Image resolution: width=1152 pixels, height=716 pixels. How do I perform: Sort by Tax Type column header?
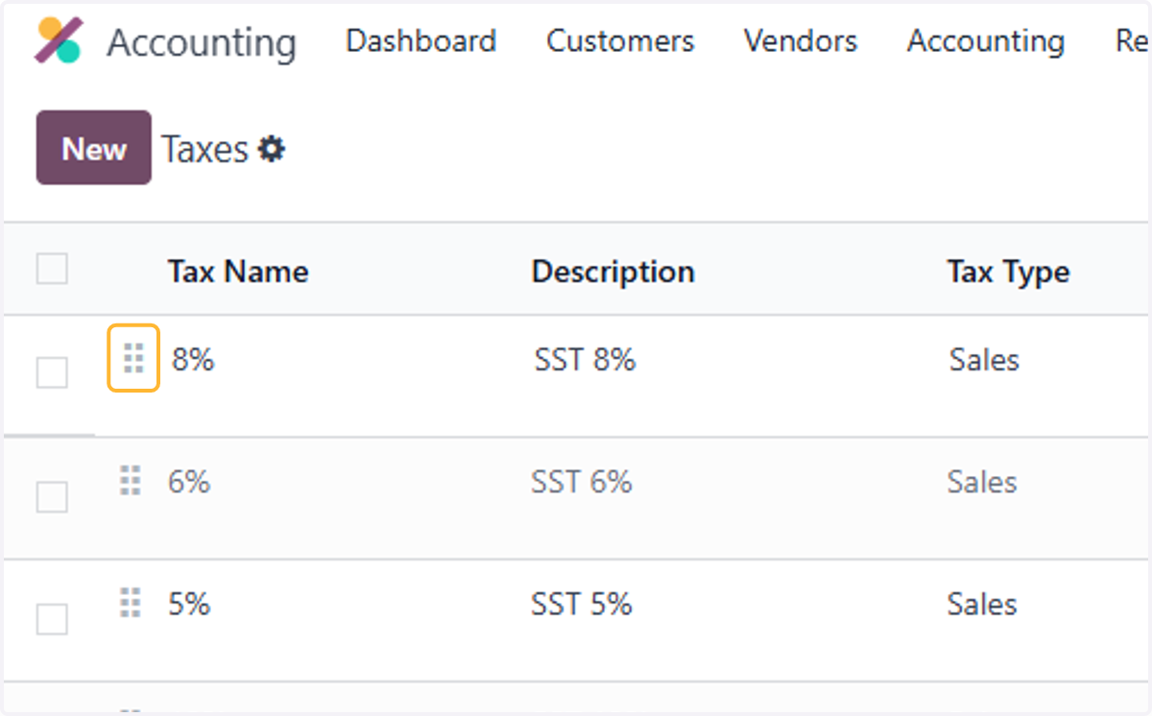click(1008, 272)
